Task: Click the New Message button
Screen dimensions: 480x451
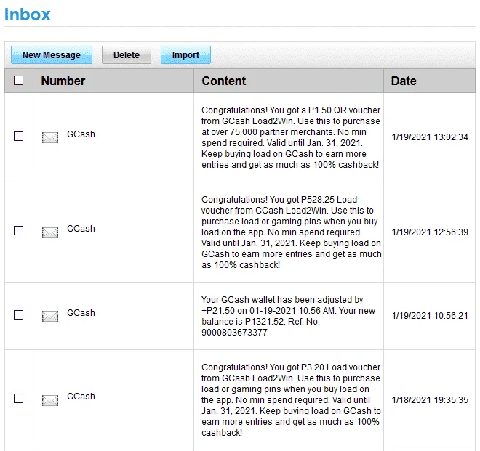Action: pos(52,55)
